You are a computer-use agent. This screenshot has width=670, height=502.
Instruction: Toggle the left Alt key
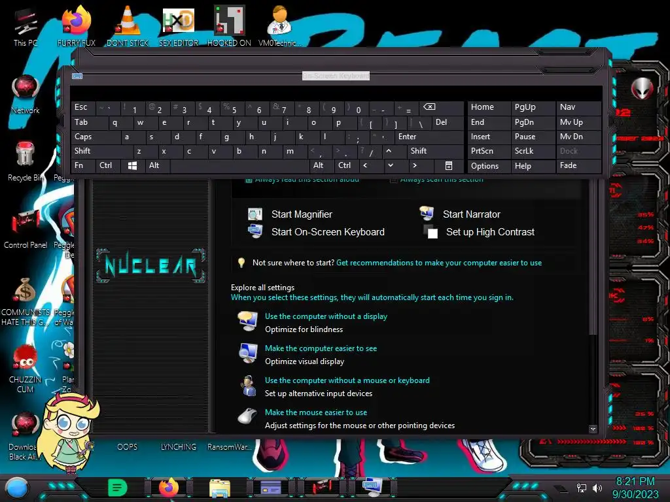[x=158, y=165]
